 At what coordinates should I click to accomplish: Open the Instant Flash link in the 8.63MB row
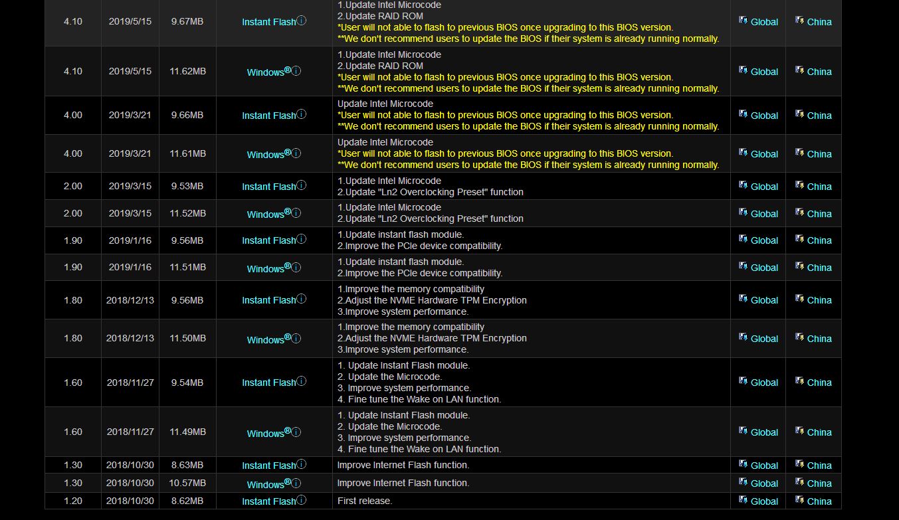click(x=268, y=466)
